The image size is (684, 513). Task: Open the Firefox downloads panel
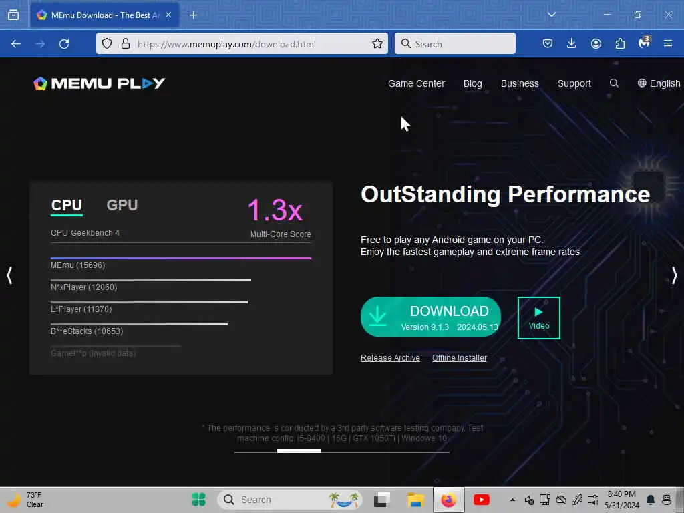click(x=572, y=43)
